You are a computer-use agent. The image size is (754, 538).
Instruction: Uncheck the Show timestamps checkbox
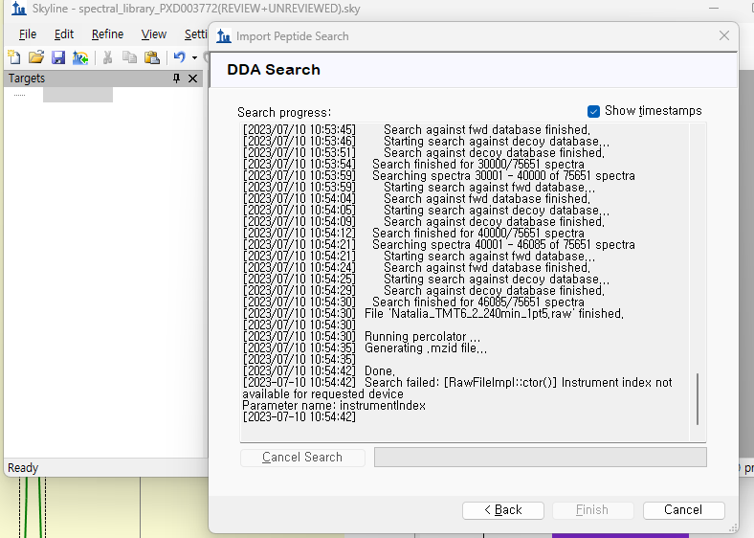click(x=593, y=111)
